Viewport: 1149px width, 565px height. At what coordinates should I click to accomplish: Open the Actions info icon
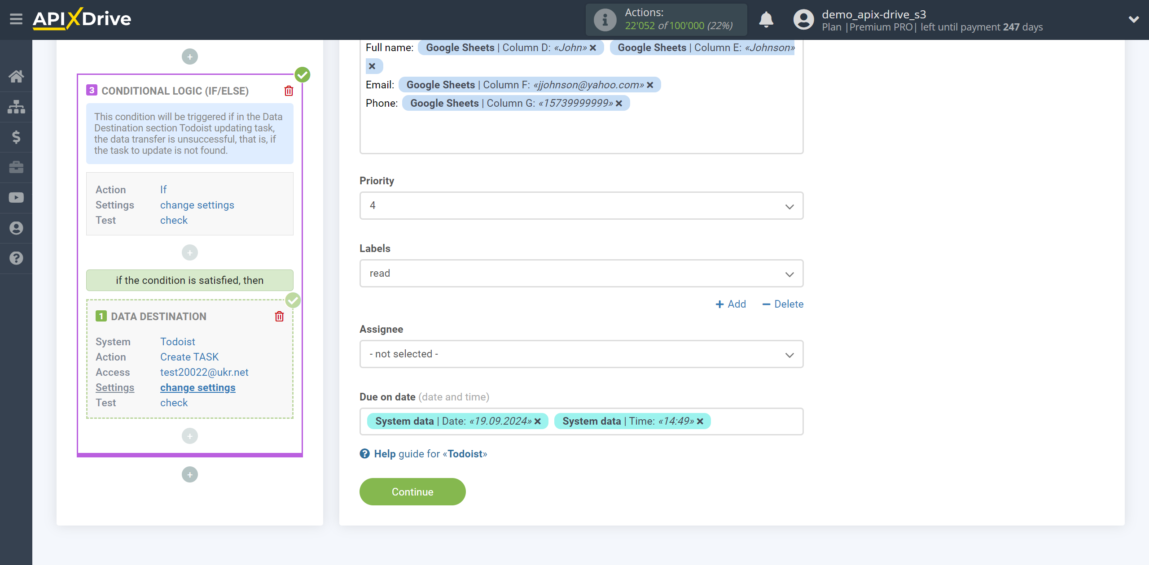605,20
